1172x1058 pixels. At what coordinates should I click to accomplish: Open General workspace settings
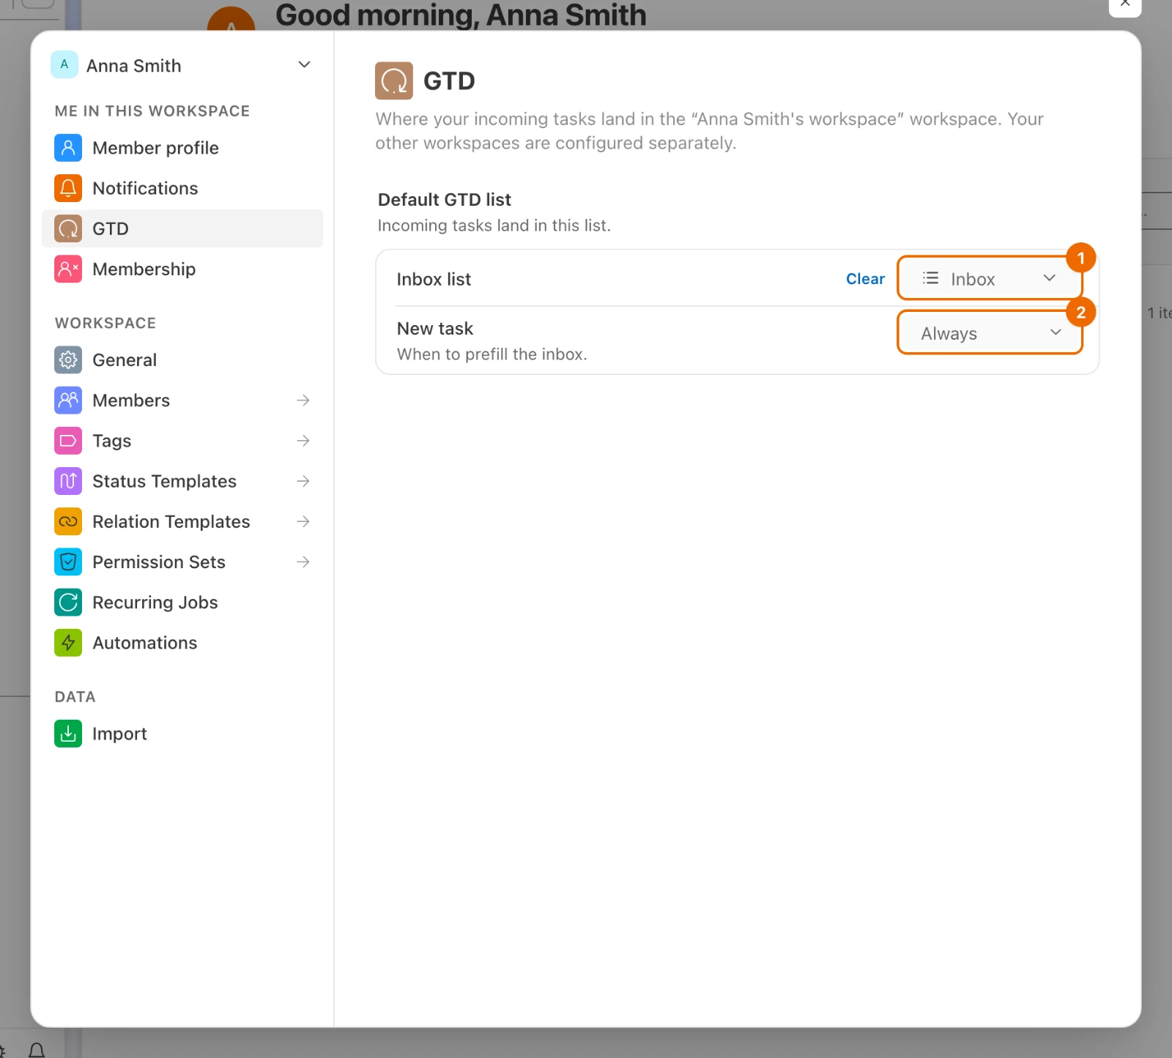pyautogui.click(x=182, y=360)
